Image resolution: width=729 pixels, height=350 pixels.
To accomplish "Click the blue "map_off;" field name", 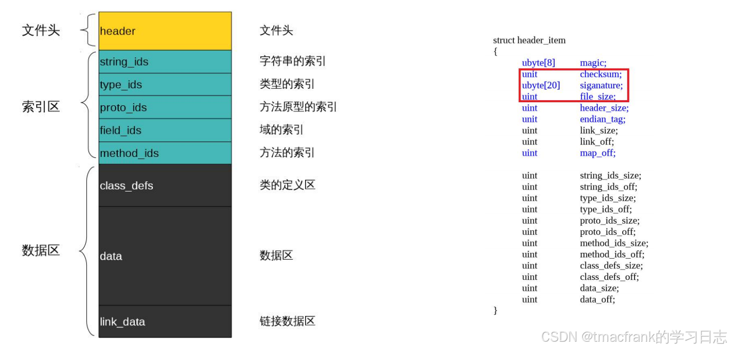I will 598,153.
